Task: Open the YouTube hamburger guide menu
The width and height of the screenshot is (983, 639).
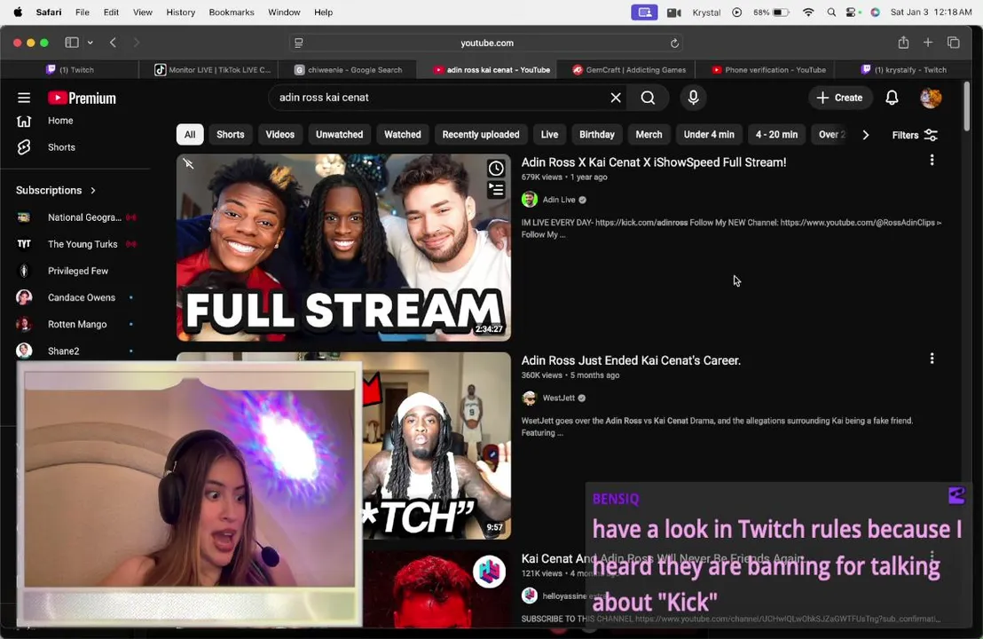Action: pos(24,98)
